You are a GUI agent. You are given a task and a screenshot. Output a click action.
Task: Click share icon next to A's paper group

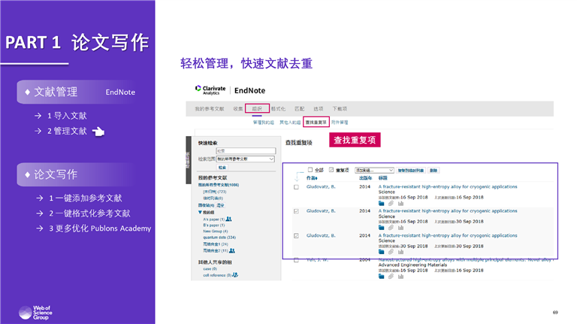(x=228, y=219)
